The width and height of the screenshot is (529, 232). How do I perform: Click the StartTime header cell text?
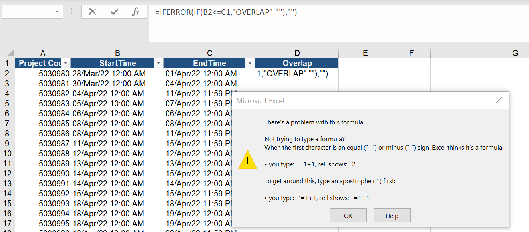117,63
